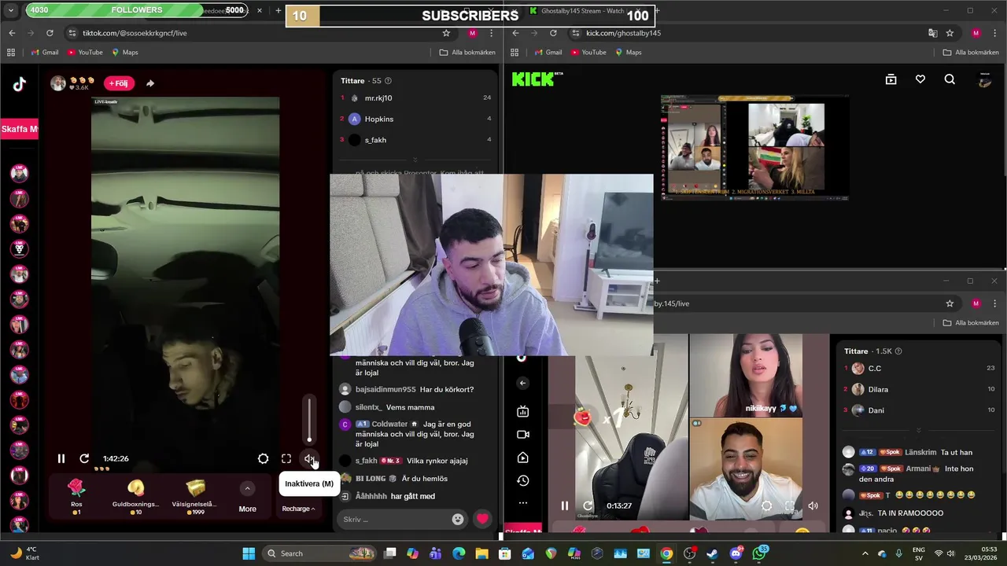Expand left viewer ranking list
The height and width of the screenshot is (566, 1007).
pos(415,160)
